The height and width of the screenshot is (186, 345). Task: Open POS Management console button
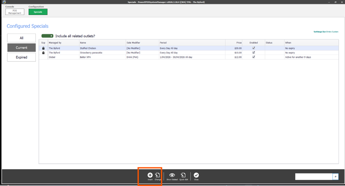pyautogui.click(x=15, y=12)
